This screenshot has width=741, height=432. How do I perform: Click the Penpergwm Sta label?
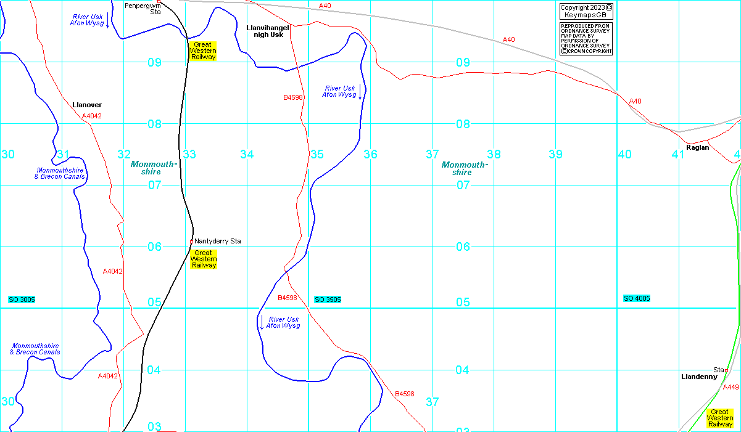[x=143, y=8]
